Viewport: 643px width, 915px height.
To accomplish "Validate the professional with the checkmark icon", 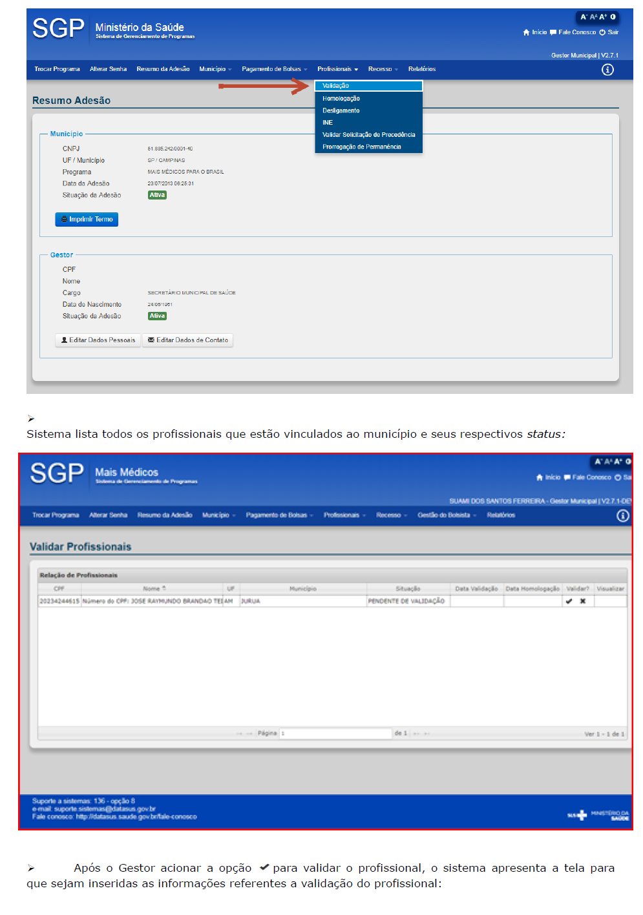I will point(569,601).
